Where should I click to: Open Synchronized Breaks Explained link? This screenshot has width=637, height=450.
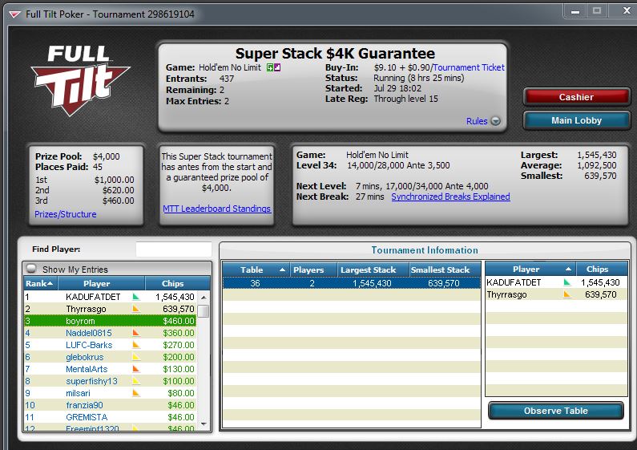point(450,197)
